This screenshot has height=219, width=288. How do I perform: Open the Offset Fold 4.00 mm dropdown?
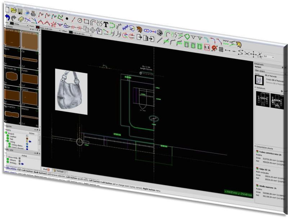80,34
